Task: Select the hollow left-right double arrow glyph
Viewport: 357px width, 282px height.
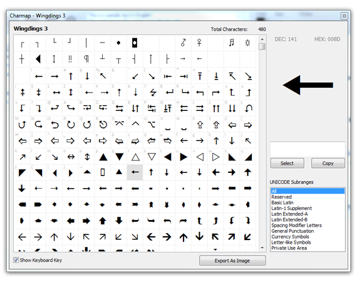Action: point(71,157)
